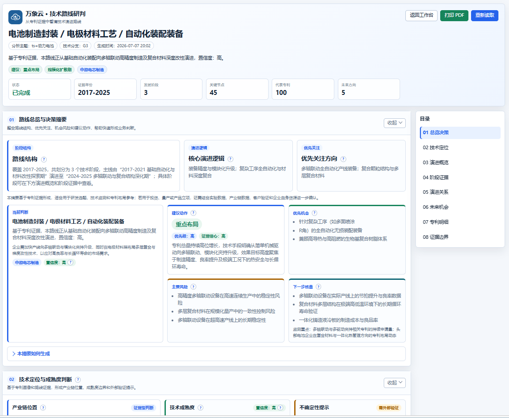509x418 pixels.
Task: Open help icon beside 核心演进逻辑
Action: 231,159
